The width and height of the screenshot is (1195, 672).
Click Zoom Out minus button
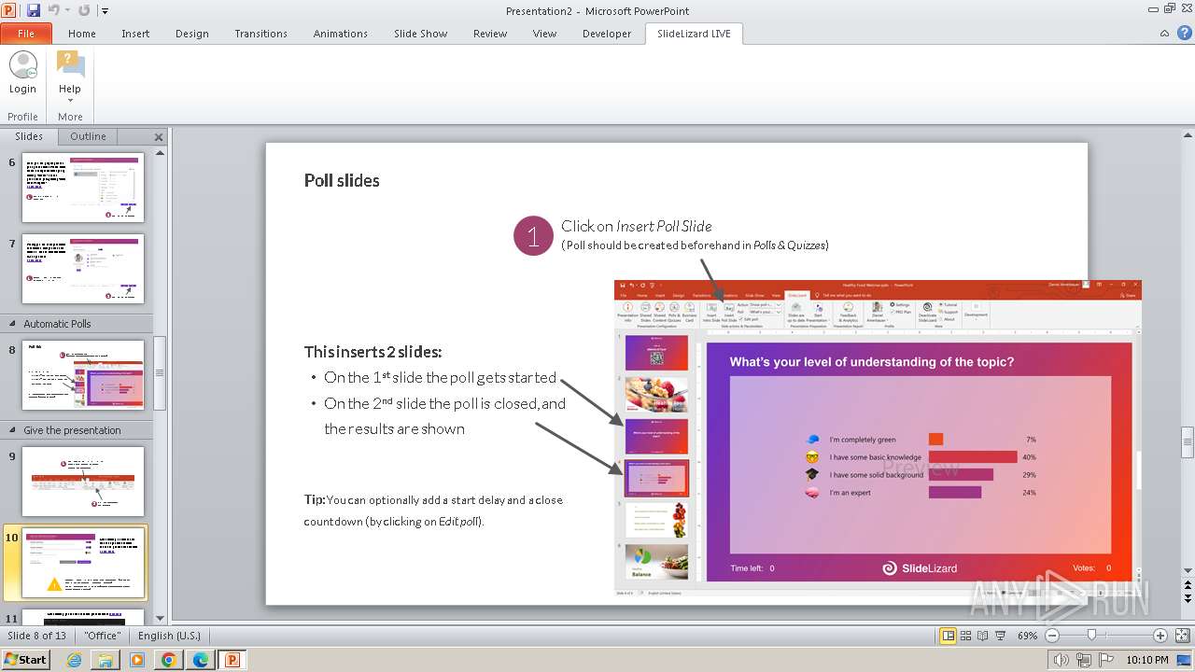(x=1052, y=636)
